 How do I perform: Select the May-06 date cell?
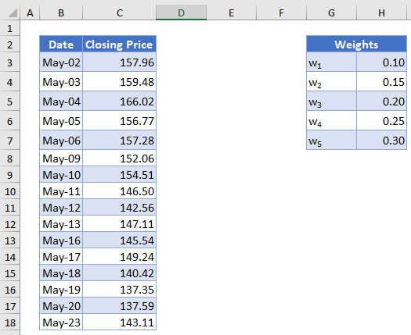click(61, 141)
